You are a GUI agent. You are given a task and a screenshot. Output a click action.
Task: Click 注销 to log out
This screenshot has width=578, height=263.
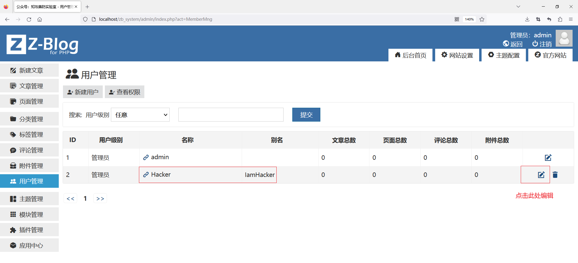pos(542,44)
